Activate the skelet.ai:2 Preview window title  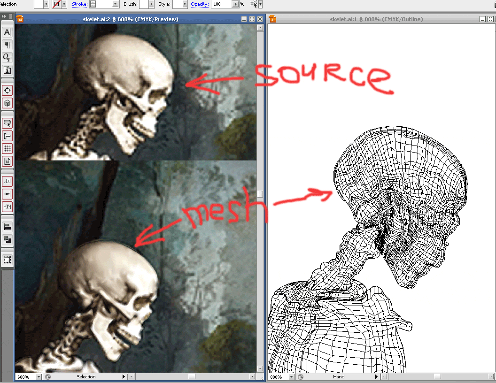coord(130,19)
